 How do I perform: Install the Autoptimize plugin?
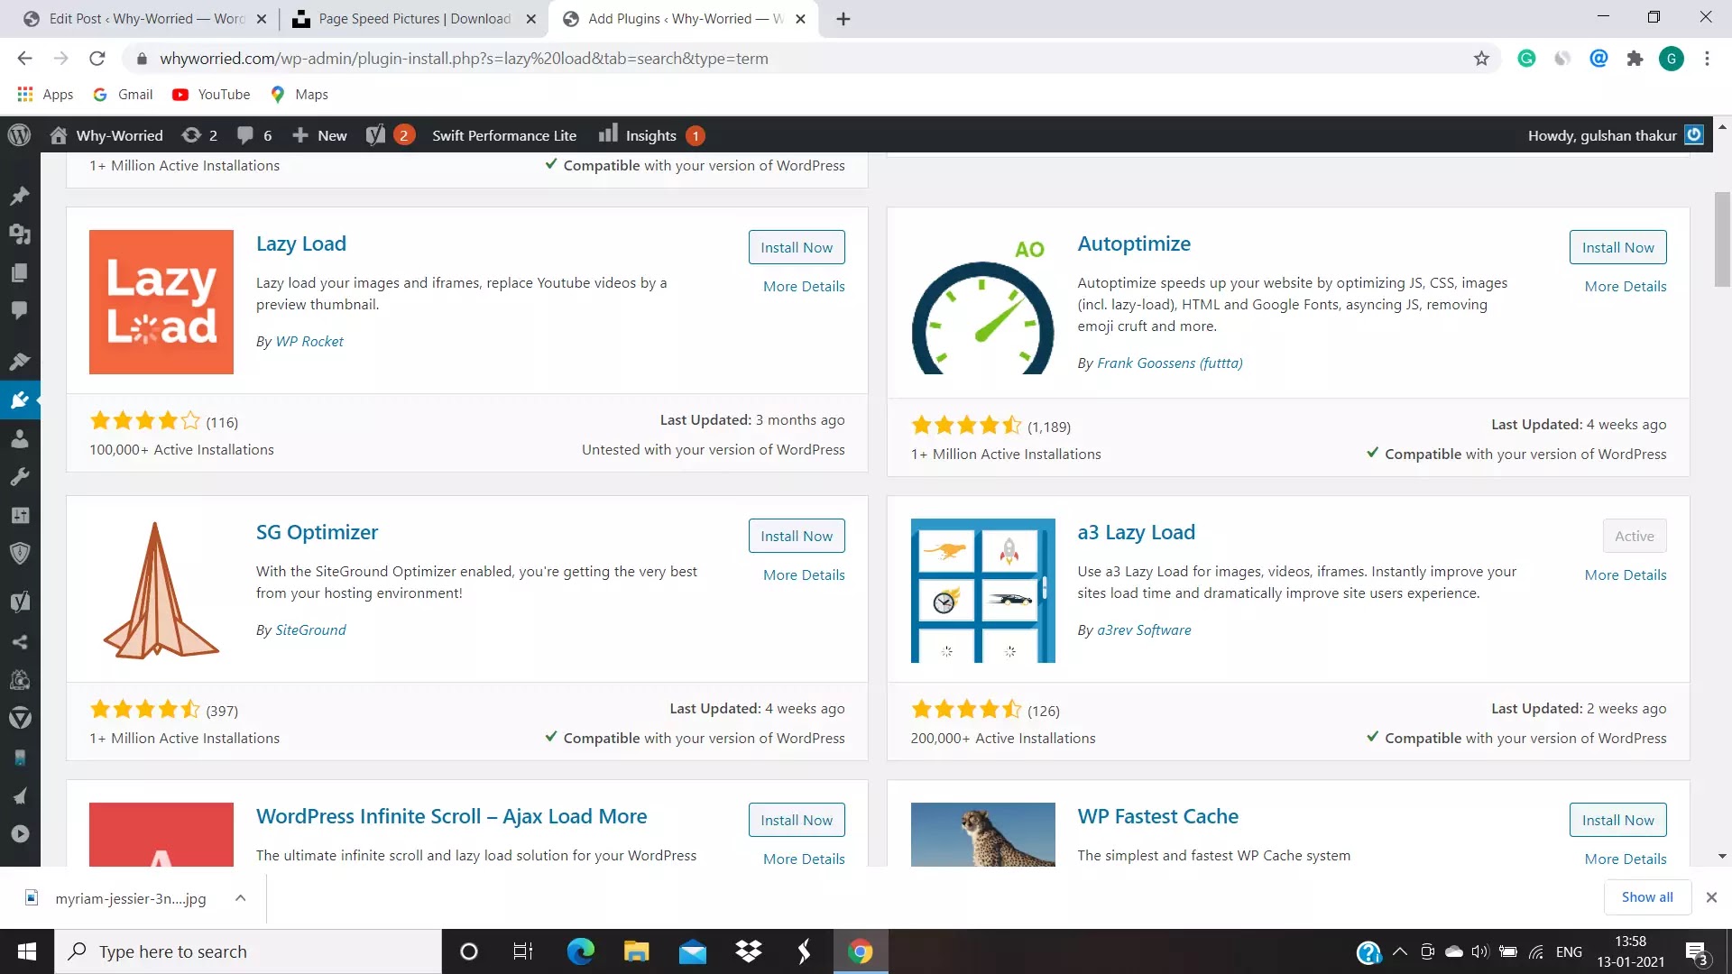[1617, 247]
